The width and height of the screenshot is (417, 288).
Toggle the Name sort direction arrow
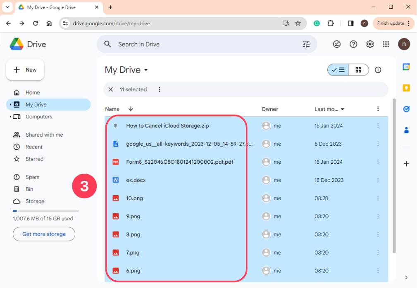(x=131, y=109)
